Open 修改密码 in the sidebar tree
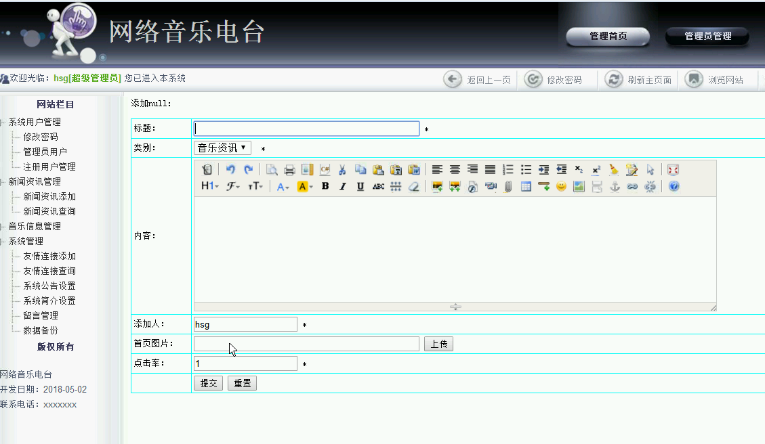 tap(41, 137)
